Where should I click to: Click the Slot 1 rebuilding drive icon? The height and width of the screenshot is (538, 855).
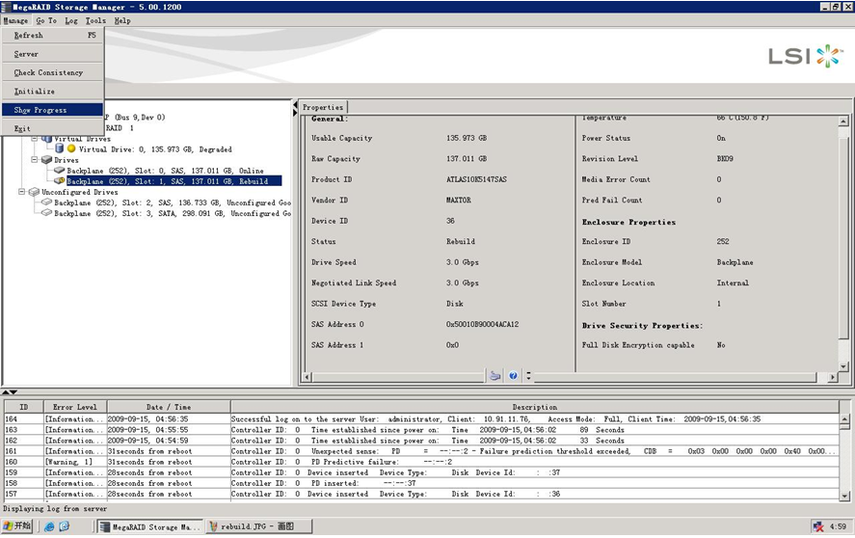coord(59,180)
